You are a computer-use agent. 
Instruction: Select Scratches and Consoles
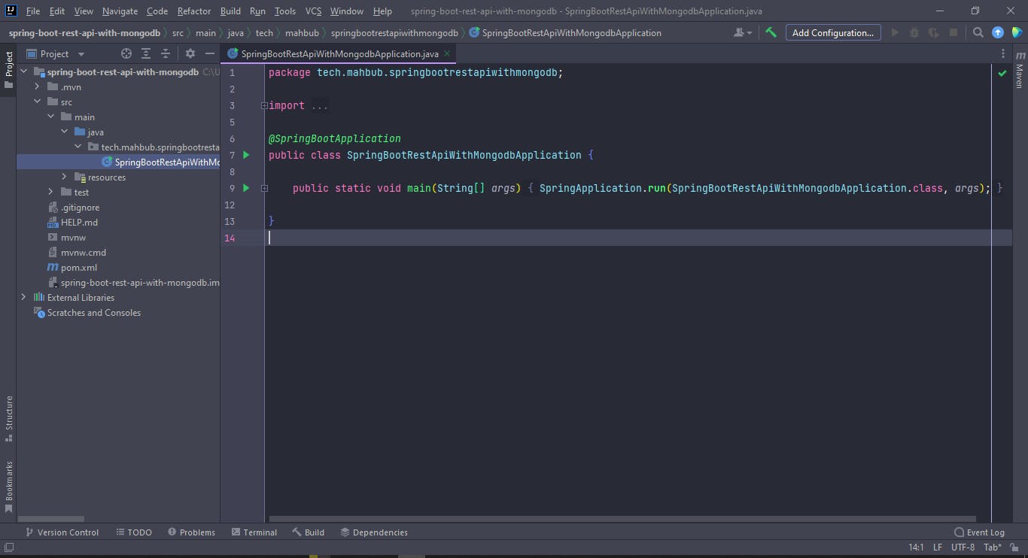pos(93,313)
